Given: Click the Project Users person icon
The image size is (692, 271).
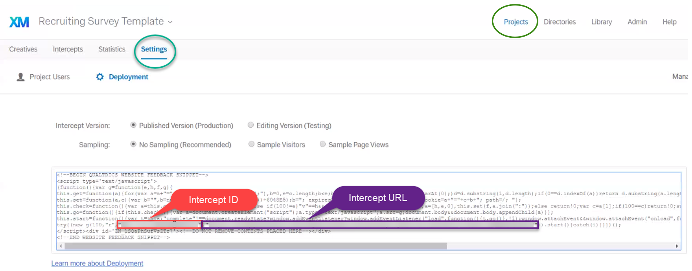Looking at the screenshot, I should click(x=21, y=77).
